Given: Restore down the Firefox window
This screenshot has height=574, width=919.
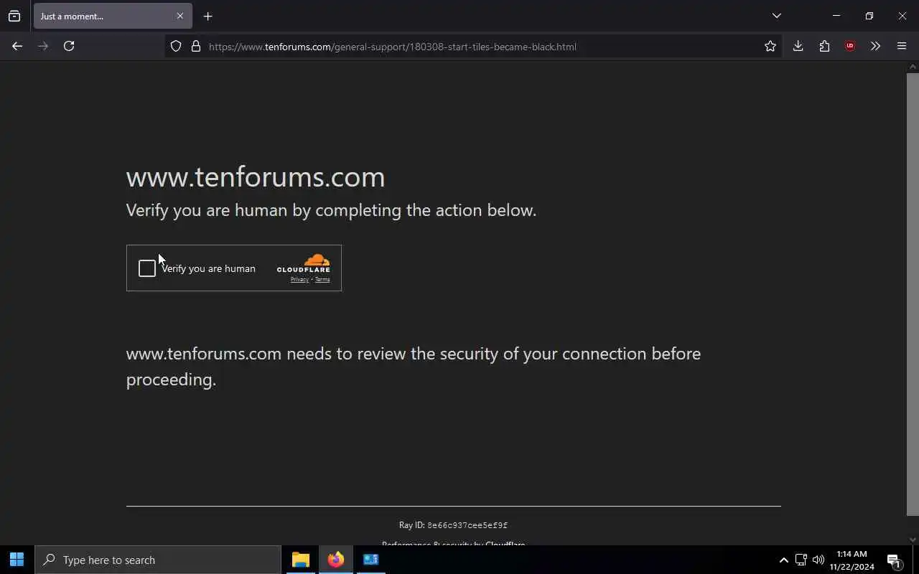Looking at the screenshot, I should (869, 16).
